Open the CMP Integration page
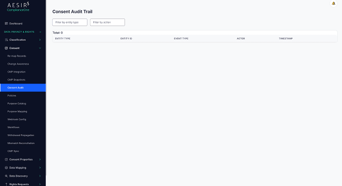Screen dimensions: 342x186 (16, 72)
